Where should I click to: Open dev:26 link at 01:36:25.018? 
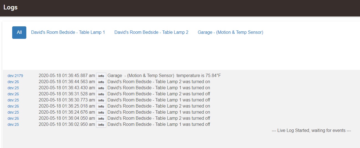[13, 106]
